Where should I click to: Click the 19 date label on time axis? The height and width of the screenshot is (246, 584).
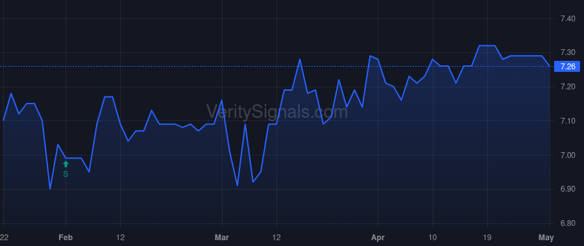coord(487,238)
